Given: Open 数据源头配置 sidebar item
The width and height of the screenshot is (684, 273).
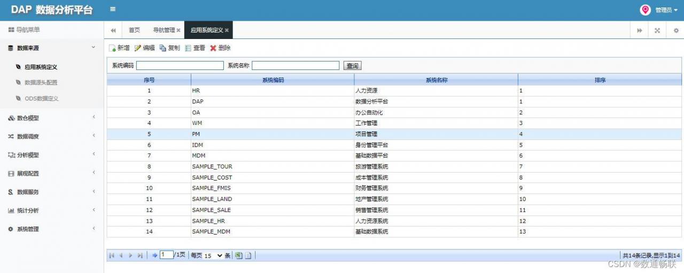Looking at the screenshot, I should point(41,83).
